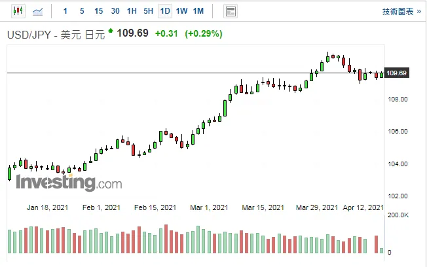
Task: Click the Jan 18, 2021 date label
Action: [47, 207]
